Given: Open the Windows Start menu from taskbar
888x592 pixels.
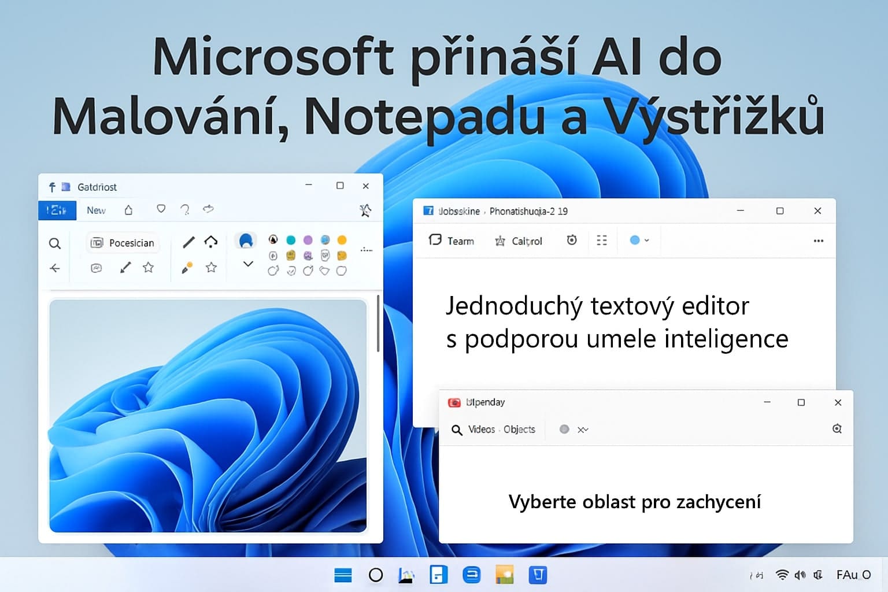Looking at the screenshot, I should (343, 575).
